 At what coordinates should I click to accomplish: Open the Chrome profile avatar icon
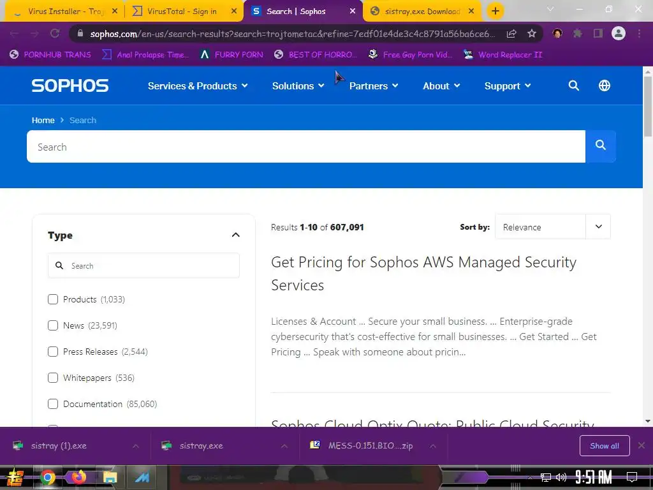tap(619, 33)
